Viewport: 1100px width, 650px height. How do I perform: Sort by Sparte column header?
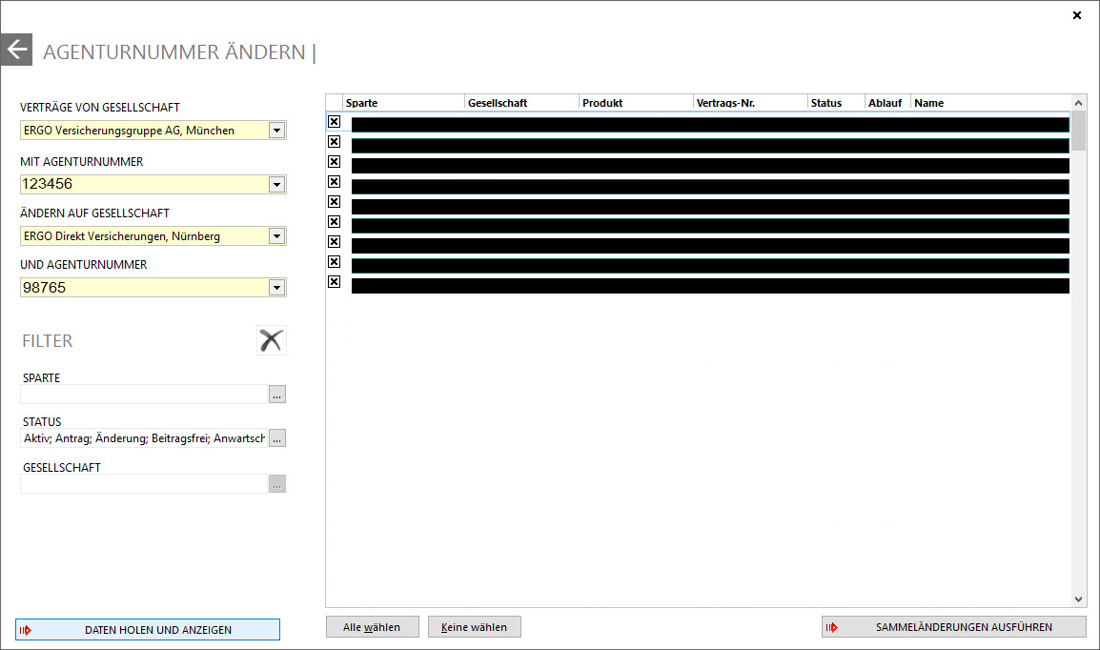[403, 103]
